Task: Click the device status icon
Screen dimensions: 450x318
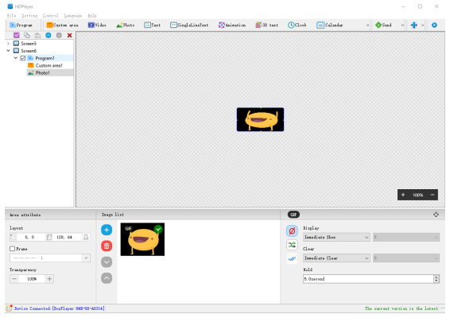Action: point(9,308)
